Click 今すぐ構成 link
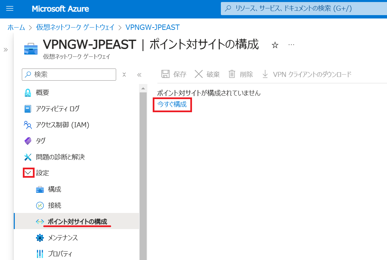Screen dimensions: 387x260 [x=172, y=104]
